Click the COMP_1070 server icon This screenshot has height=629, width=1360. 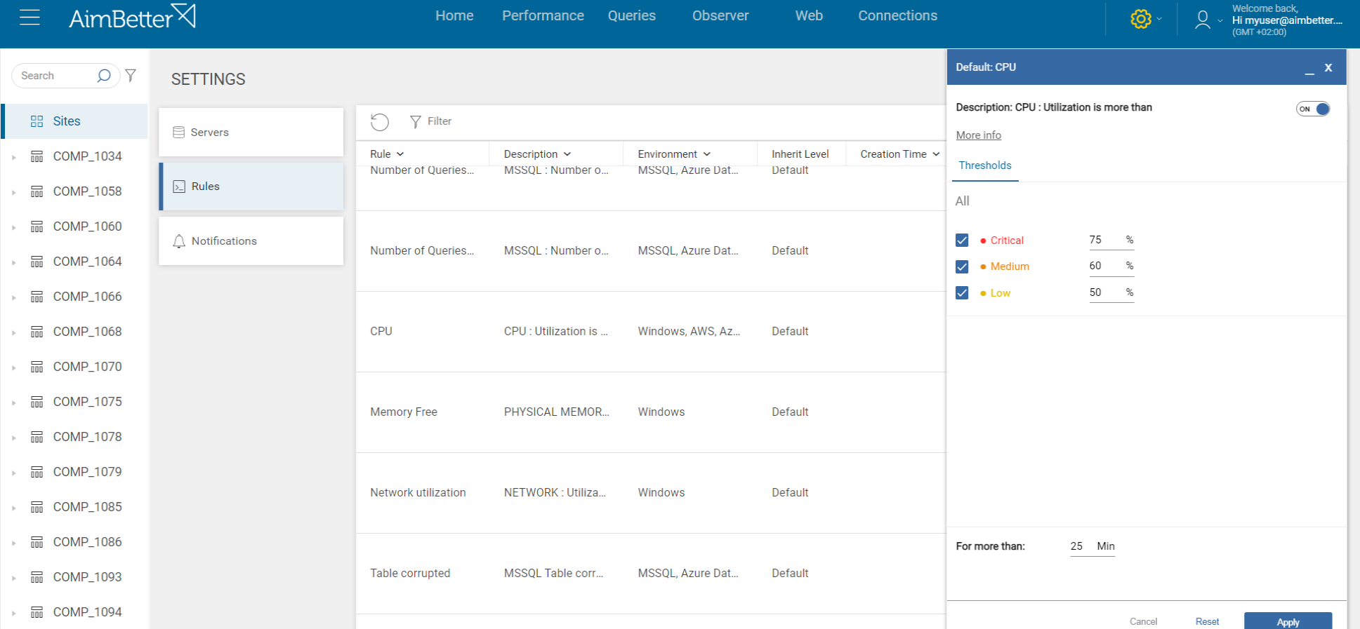[37, 367]
